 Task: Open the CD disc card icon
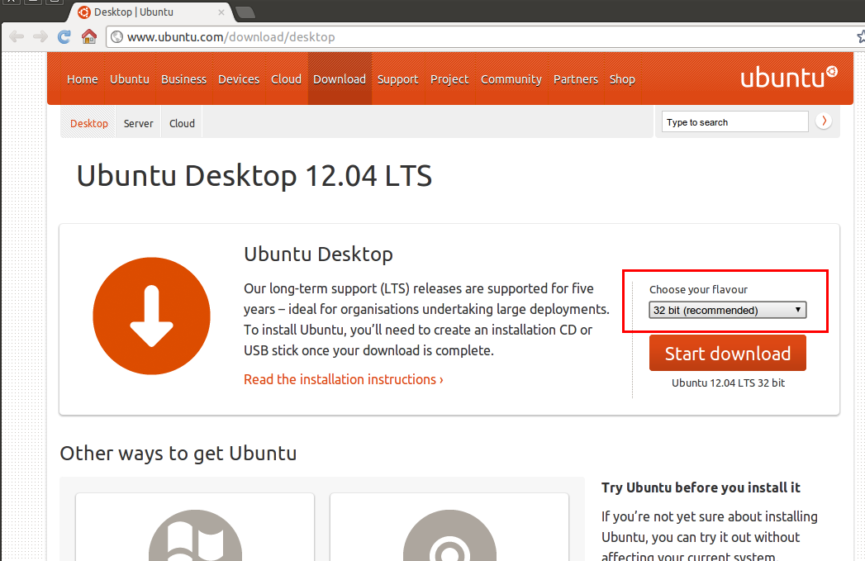[x=449, y=535]
